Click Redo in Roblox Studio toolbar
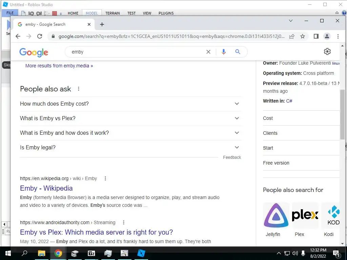Screen dimensions: 347x260 (39, 13)
